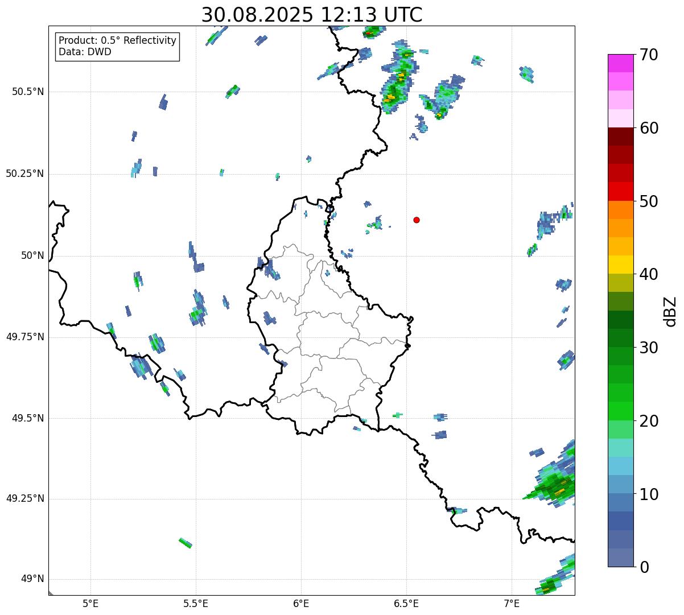Click the 20 colorbar tick label
This screenshot has width=684, height=615.
coord(649,421)
